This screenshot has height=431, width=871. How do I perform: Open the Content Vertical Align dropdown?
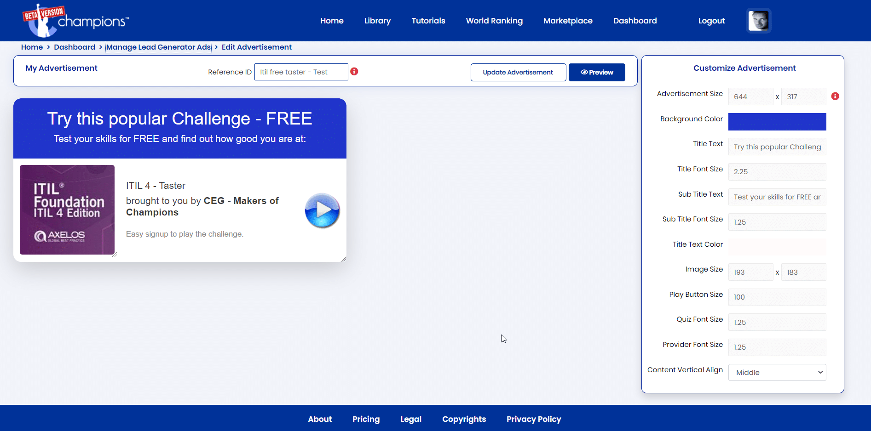[777, 372]
